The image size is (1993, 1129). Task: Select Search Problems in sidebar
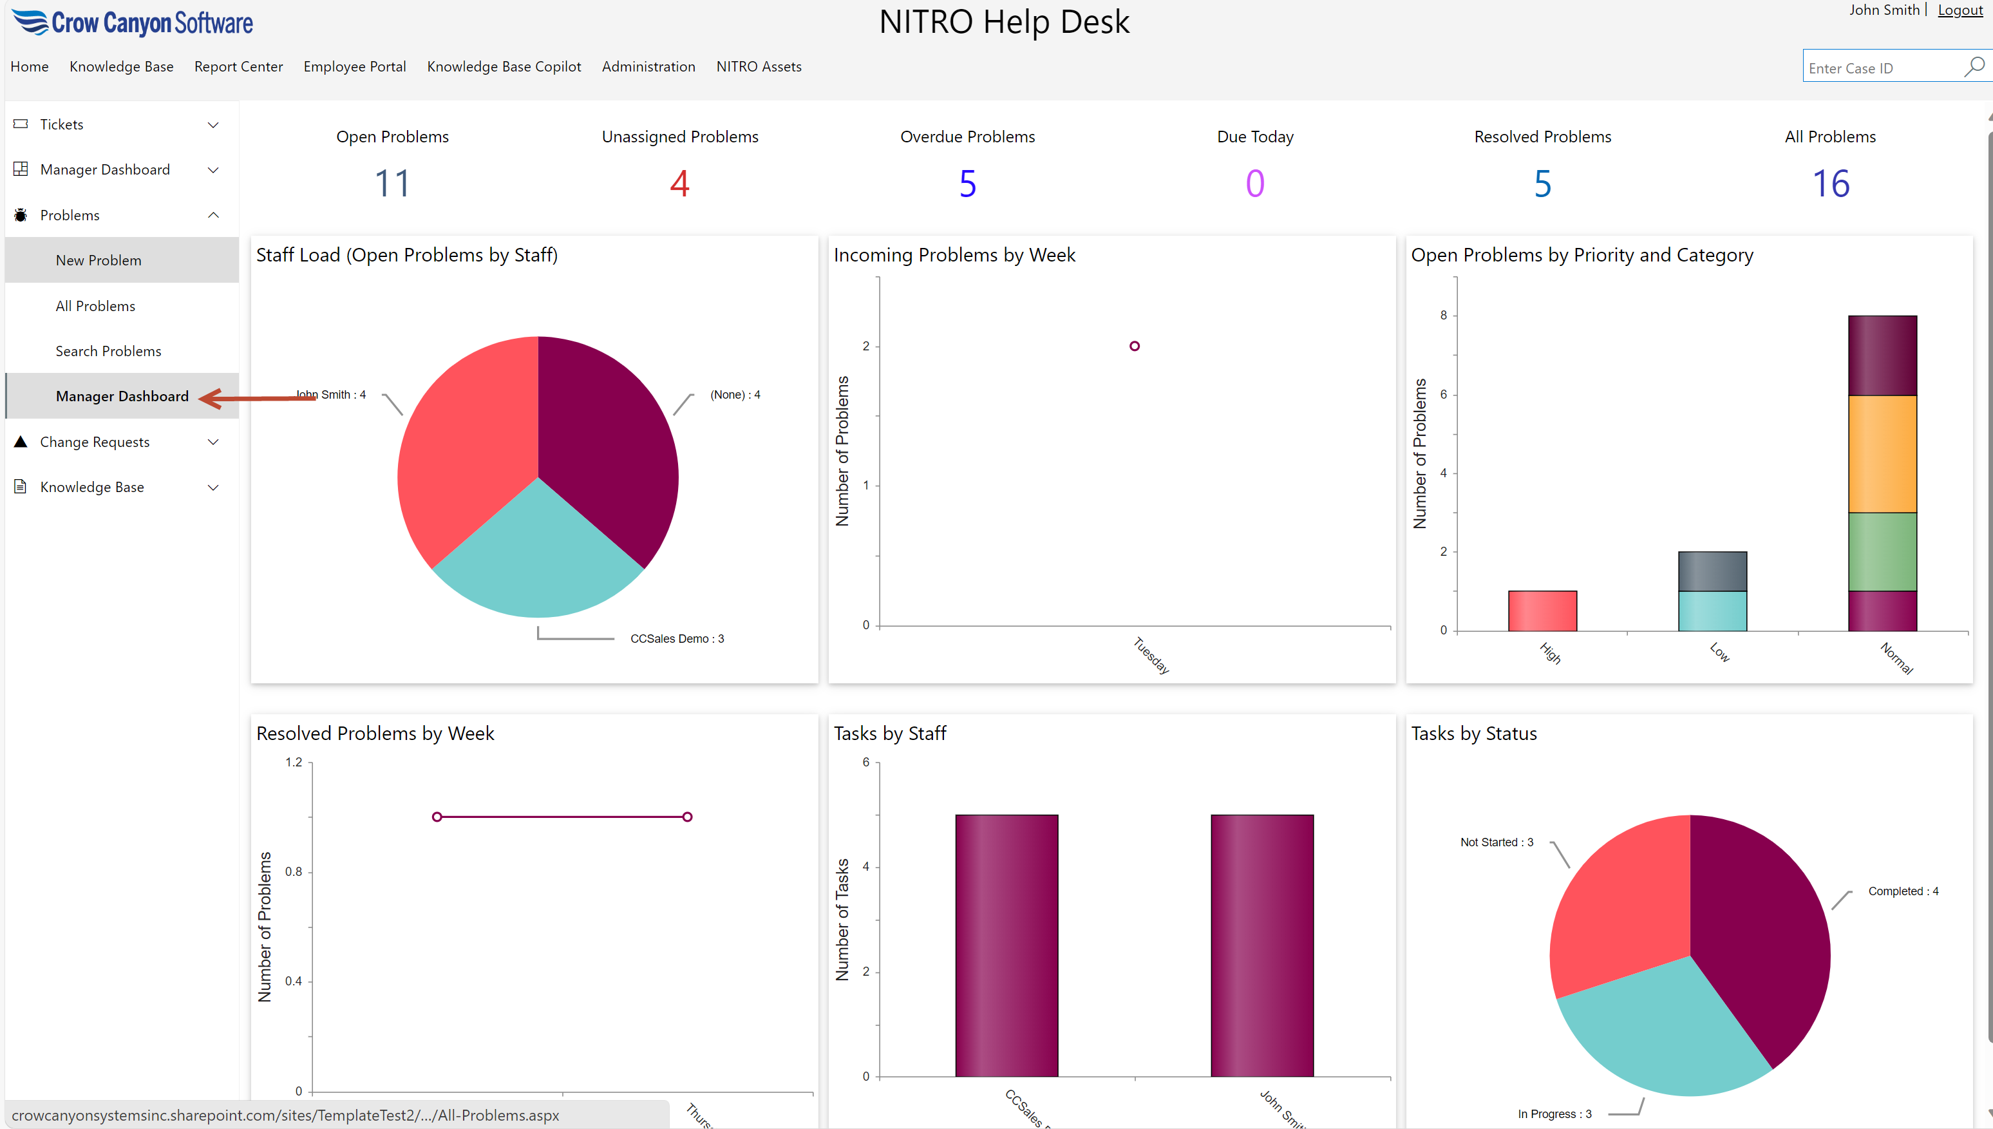[x=109, y=350]
